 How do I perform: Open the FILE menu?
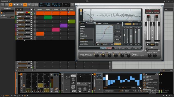click(2, 5)
